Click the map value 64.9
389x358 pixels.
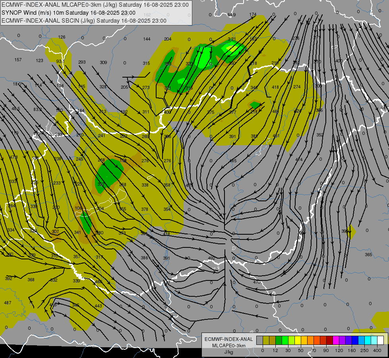[232, 15]
